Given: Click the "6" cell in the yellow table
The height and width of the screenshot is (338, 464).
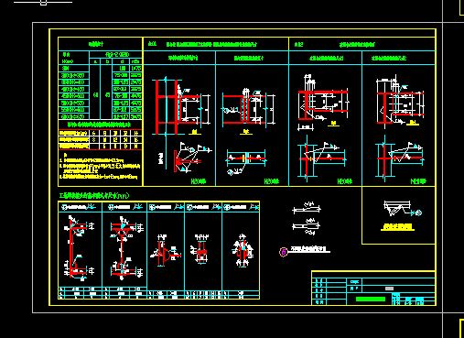Looking at the screenshot, I should click(x=94, y=133).
